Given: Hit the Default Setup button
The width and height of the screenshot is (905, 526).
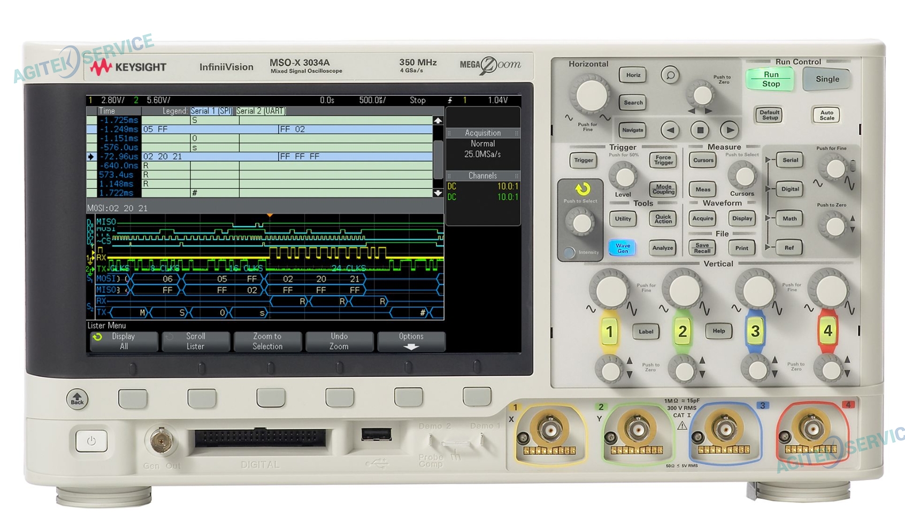Looking at the screenshot, I should 769,114.
